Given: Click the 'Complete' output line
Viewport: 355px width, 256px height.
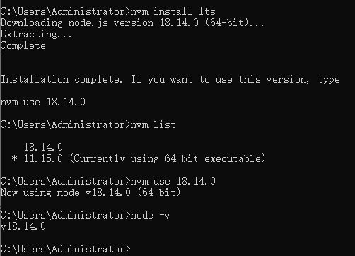Looking at the screenshot, I should coord(23,45).
